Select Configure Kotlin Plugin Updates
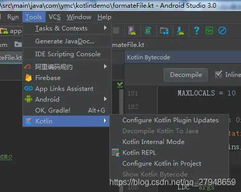Screen dimensions: 241x192 click(169, 120)
